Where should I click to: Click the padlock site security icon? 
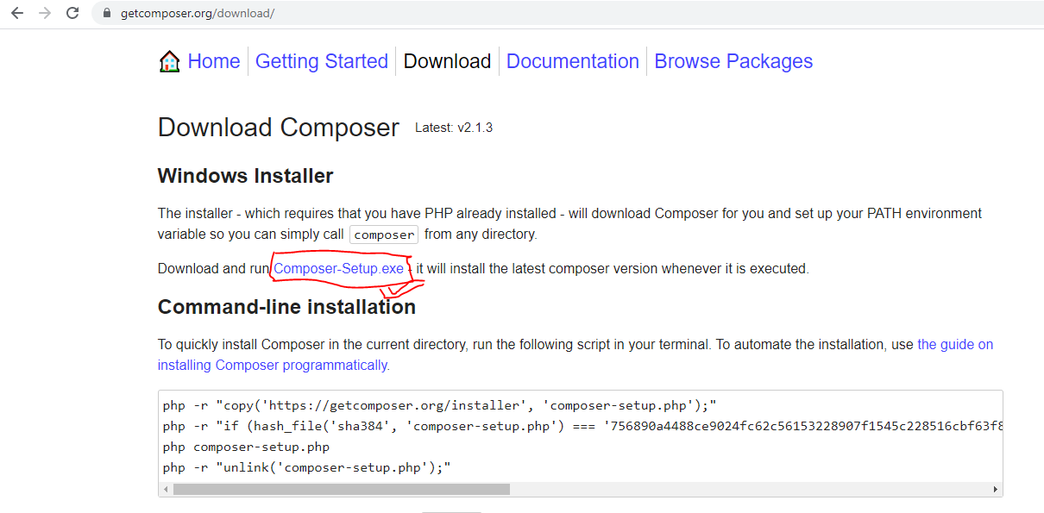(x=107, y=14)
